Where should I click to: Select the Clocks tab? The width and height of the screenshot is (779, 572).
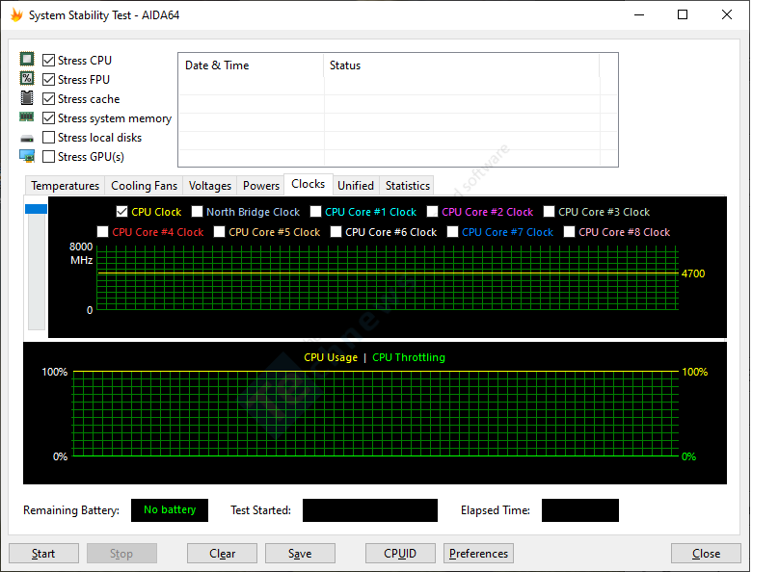click(x=308, y=184)
